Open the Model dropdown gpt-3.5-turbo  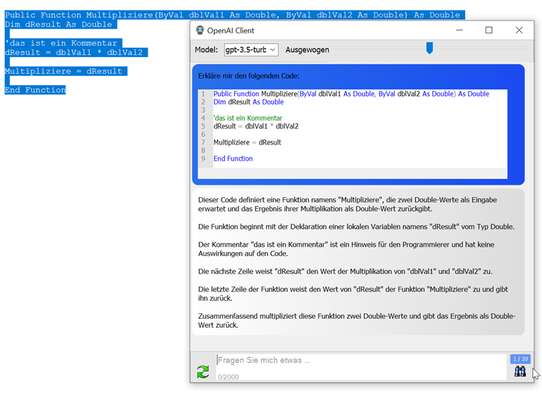pyautogui.click(x=251, y=49)
